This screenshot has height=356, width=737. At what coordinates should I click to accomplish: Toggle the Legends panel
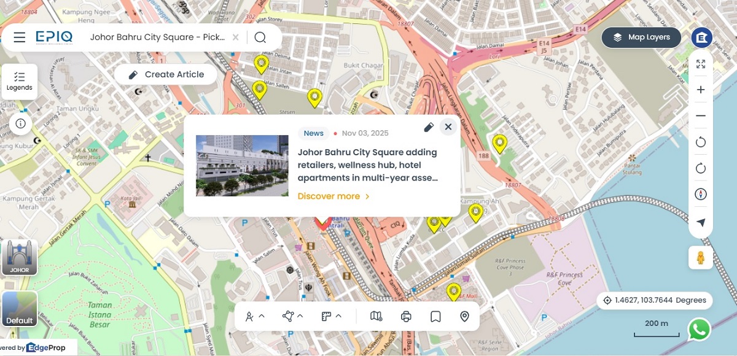tap(20, 81)
